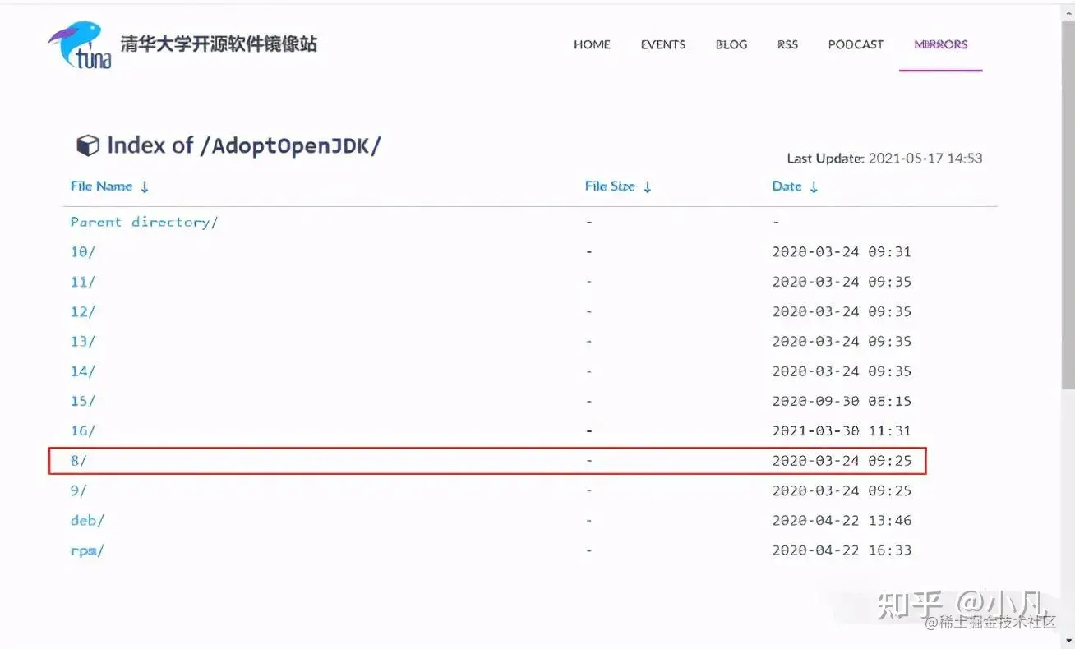Click the TUNA fish logo
Viewport: 1075px width, 649px height.
pos(80,44)
